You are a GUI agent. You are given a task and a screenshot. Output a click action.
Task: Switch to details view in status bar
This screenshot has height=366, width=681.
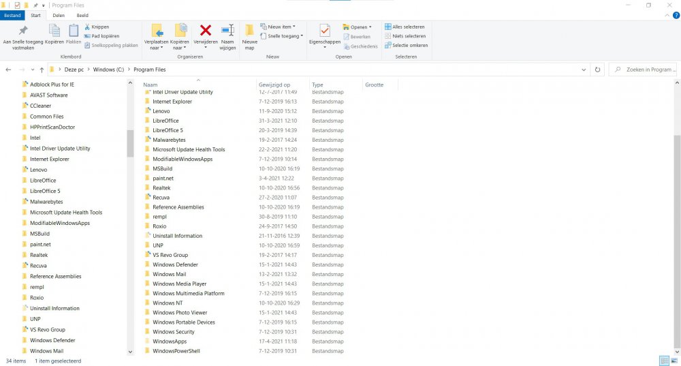point(664,361)
